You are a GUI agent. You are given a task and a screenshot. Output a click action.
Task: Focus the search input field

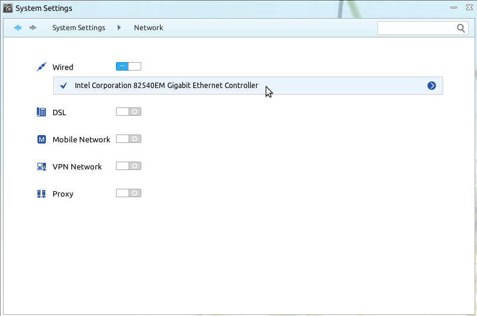pyautogui.click(x=415, y=28)
